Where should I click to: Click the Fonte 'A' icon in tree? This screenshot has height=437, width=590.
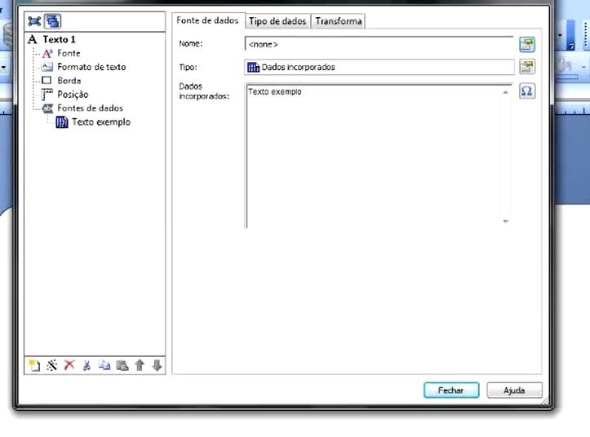[47, 54]
